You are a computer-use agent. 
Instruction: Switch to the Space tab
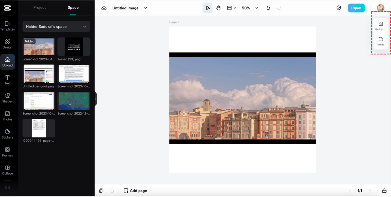(73, 8)
